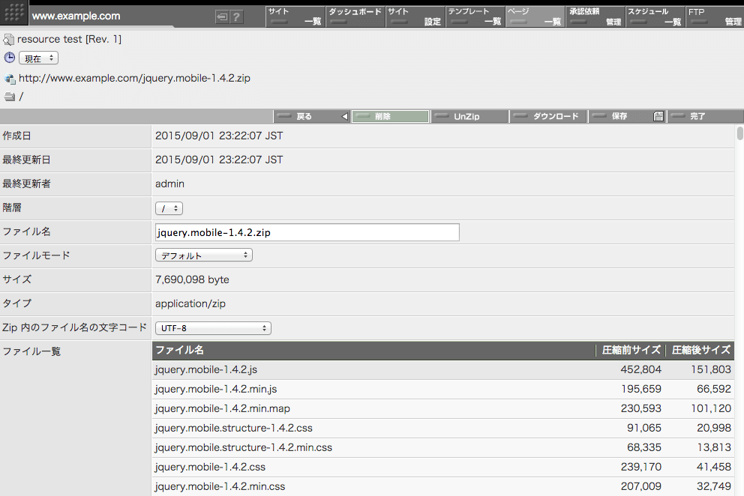Click the vertical scrollbar on the right
The image size is (744, 496).
[739, 135]
